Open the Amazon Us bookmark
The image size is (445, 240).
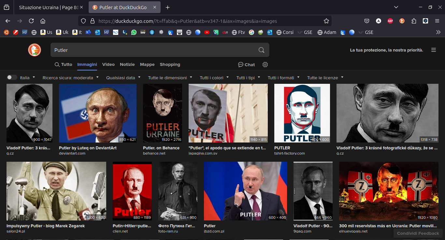pos(46,32)
